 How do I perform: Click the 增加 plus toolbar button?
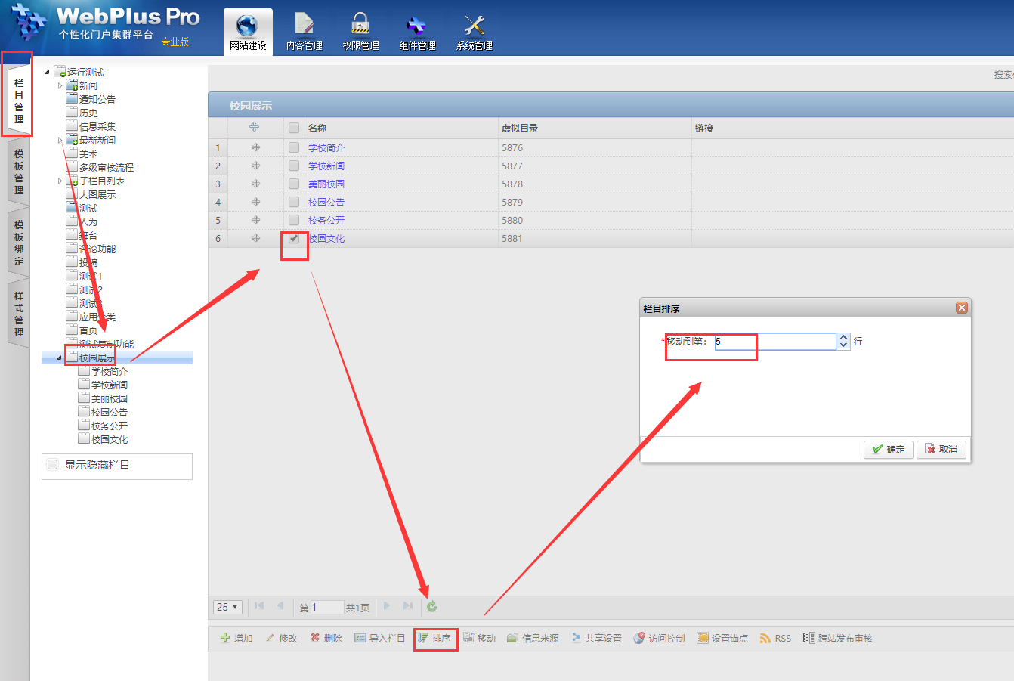[x=236, y=638]
